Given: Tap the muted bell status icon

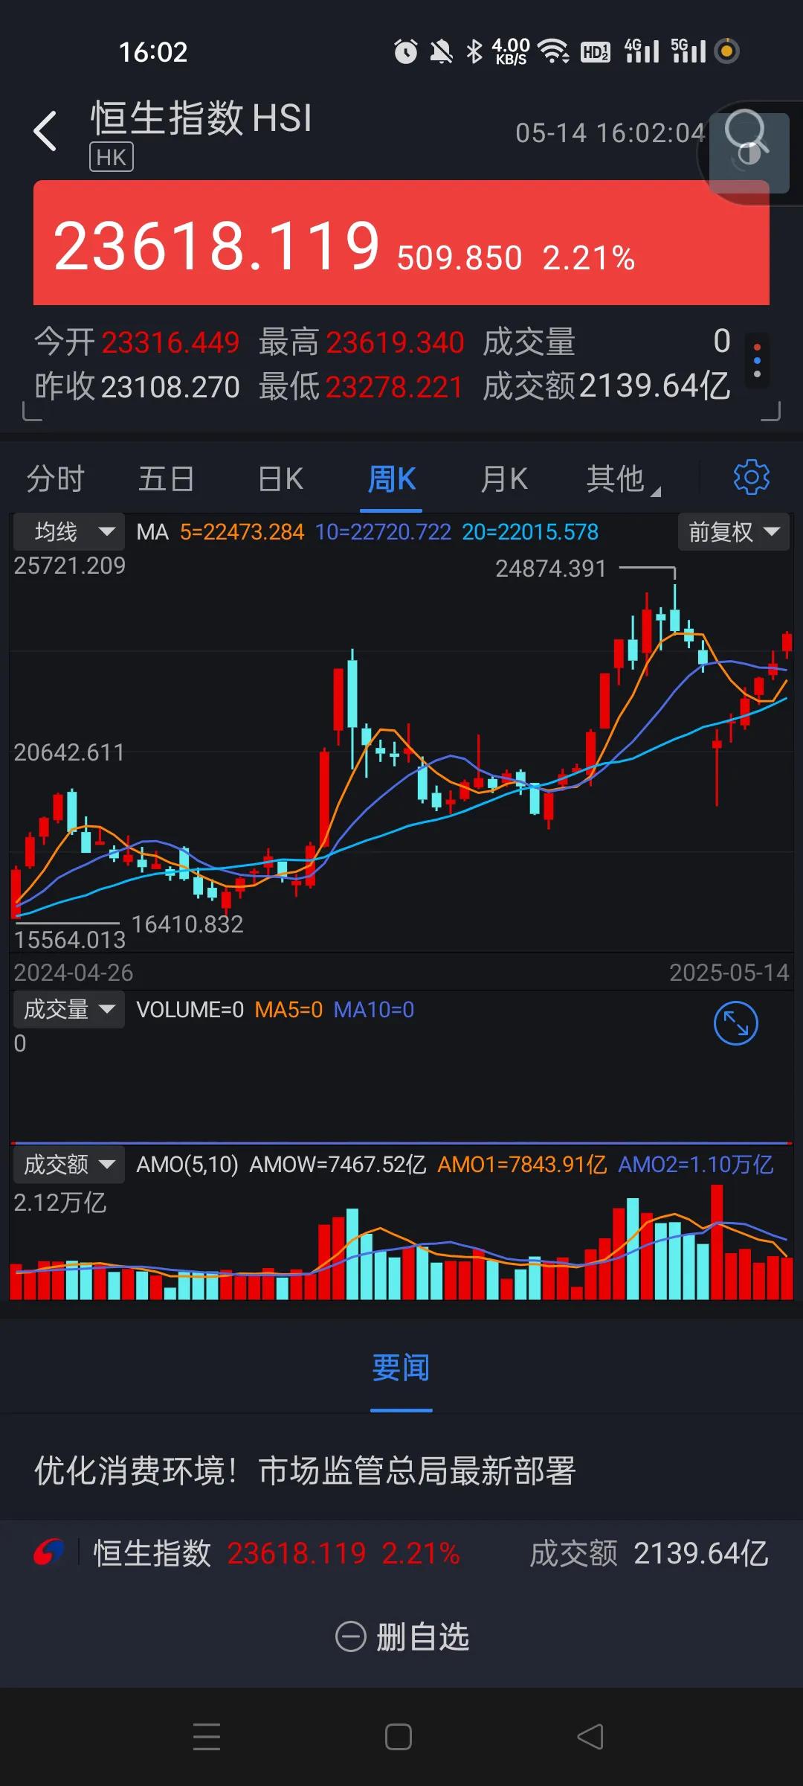Looking at the screenshot, I should (441, 51).
